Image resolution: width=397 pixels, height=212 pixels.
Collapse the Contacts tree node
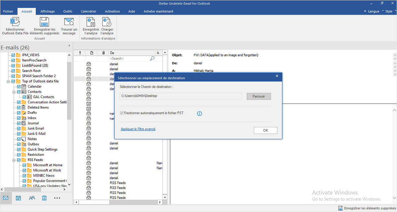point(14,92)
